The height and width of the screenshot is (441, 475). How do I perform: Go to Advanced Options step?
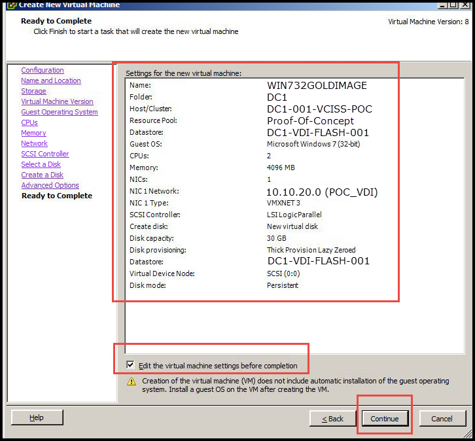pos(50,185)
